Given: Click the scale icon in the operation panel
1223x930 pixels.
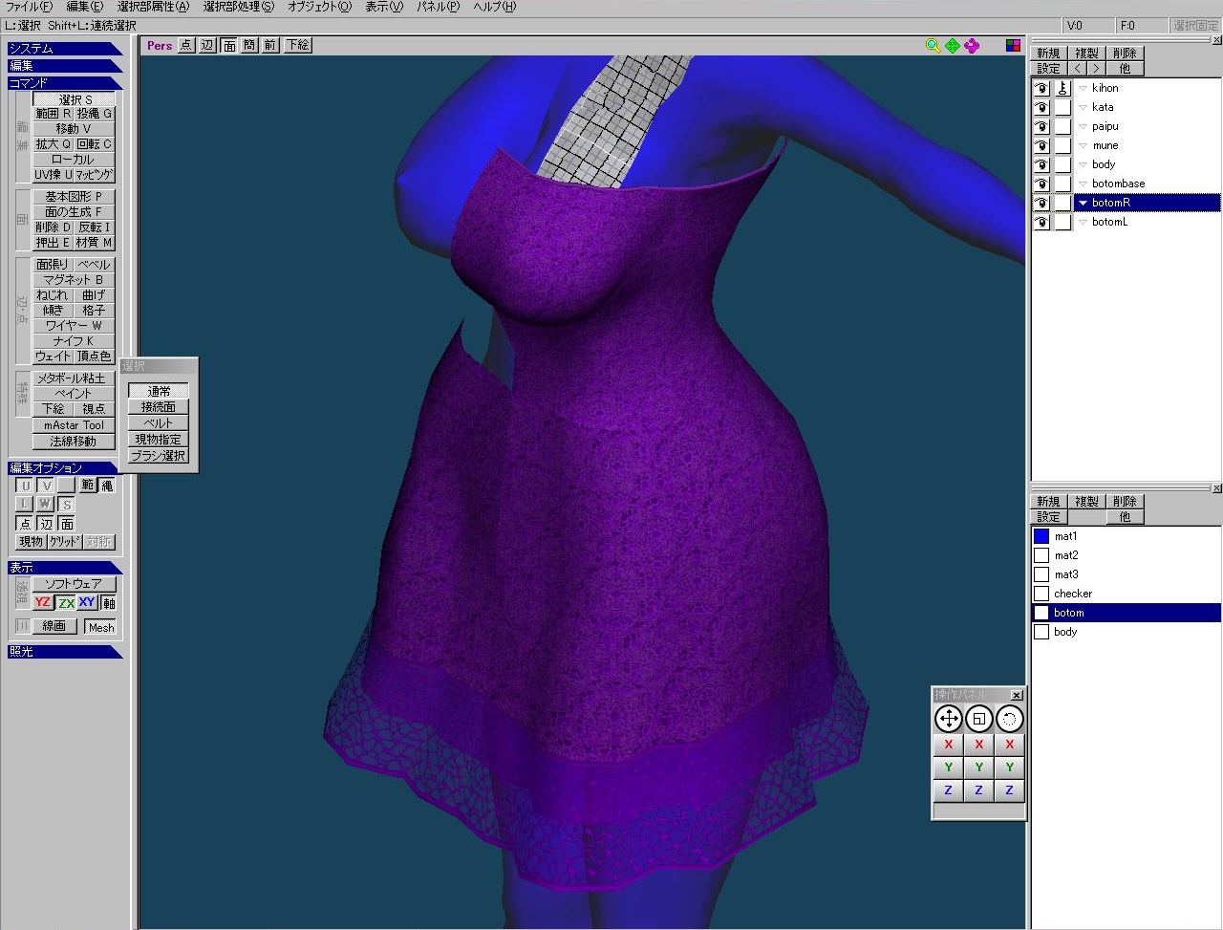Looking at the screenshot, I should [x=978, y=719].
